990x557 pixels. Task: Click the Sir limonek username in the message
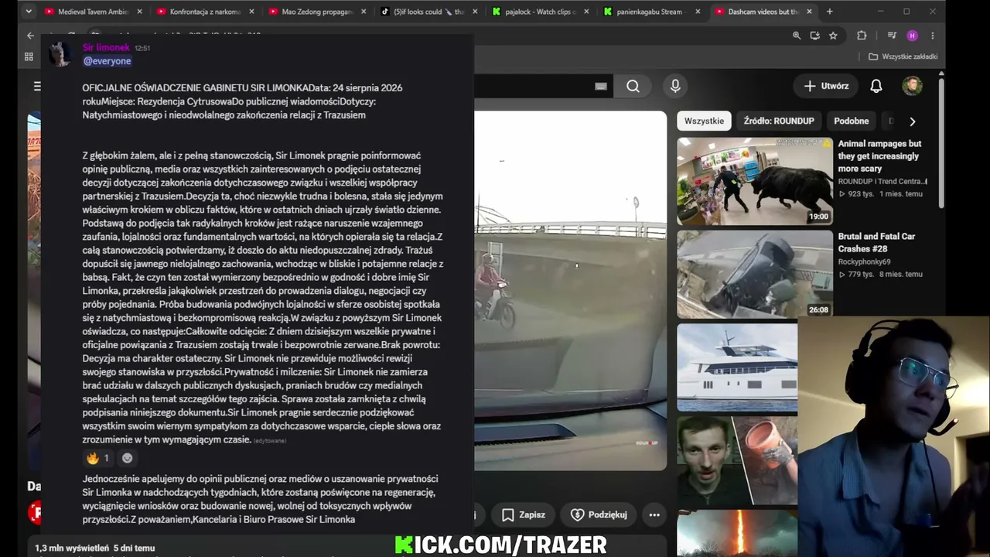[x=106, y=48]
